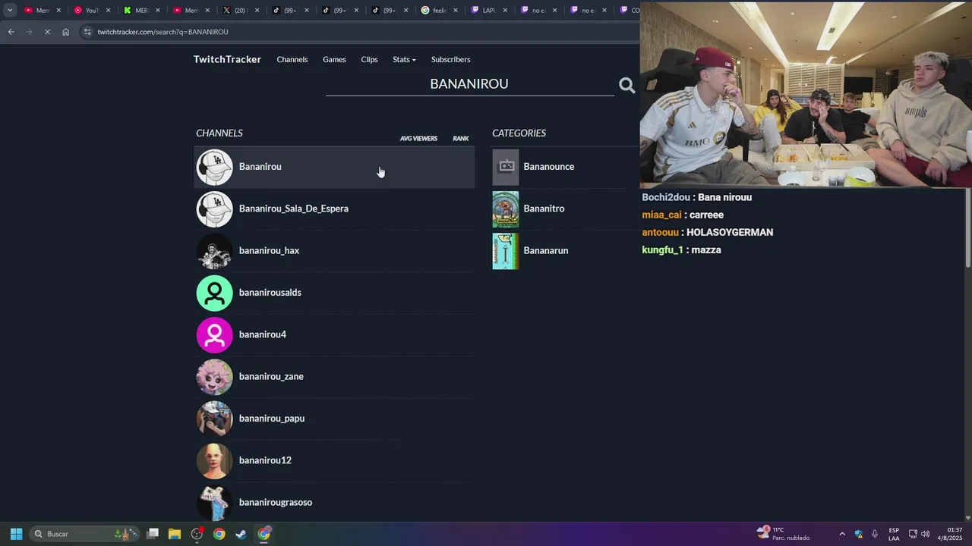The width and height of the screenshot is (972, 546).
Task: Select the bananirou12 channel name
Action: click(265, 460)
